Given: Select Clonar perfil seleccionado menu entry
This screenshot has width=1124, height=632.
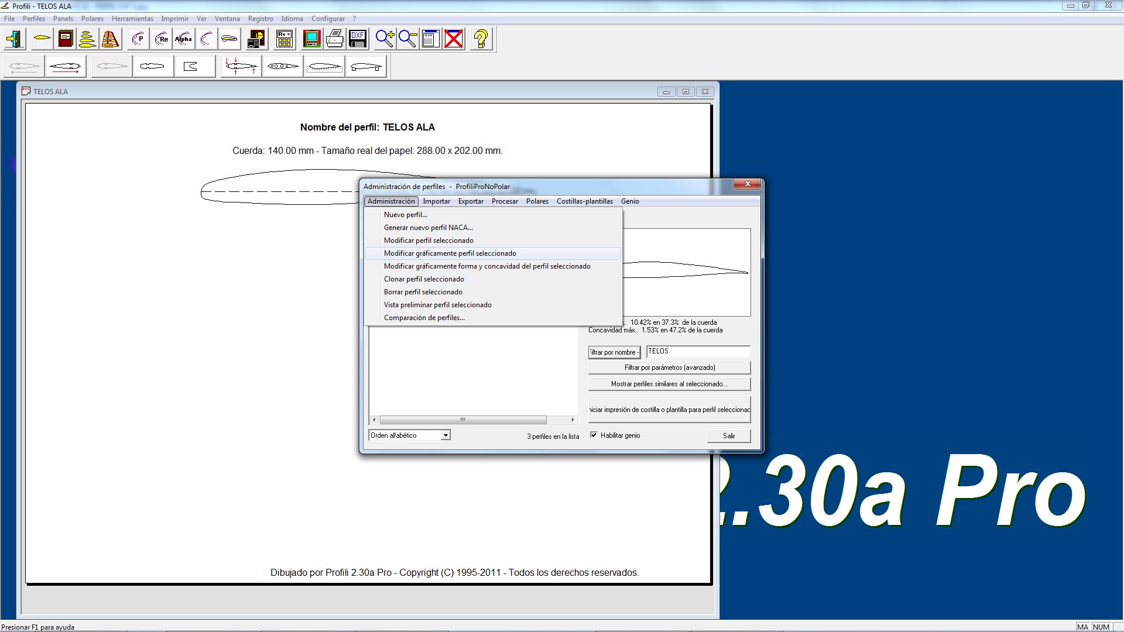Looking at the screenshot, I should [424, 279].
